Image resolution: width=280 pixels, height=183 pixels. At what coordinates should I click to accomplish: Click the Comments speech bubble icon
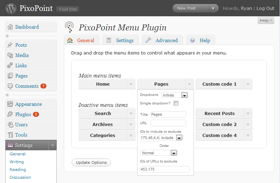point(10,86)
